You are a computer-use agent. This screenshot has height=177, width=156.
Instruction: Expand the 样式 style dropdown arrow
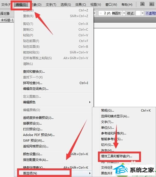(x=142, y=13)
